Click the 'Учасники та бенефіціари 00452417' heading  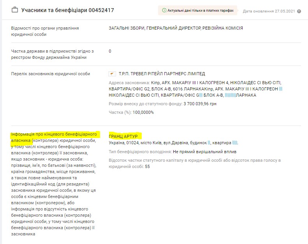coord(67,10)
